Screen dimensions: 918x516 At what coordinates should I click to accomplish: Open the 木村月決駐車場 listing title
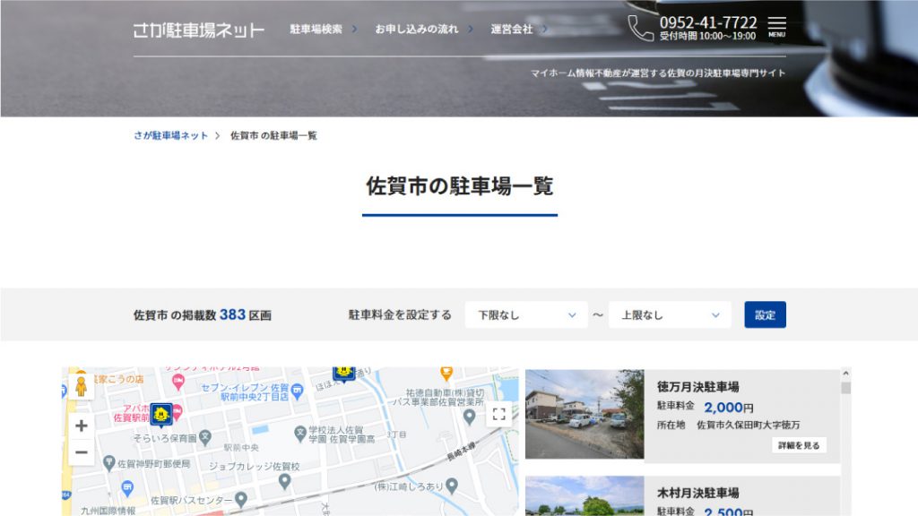coord(697,493)
